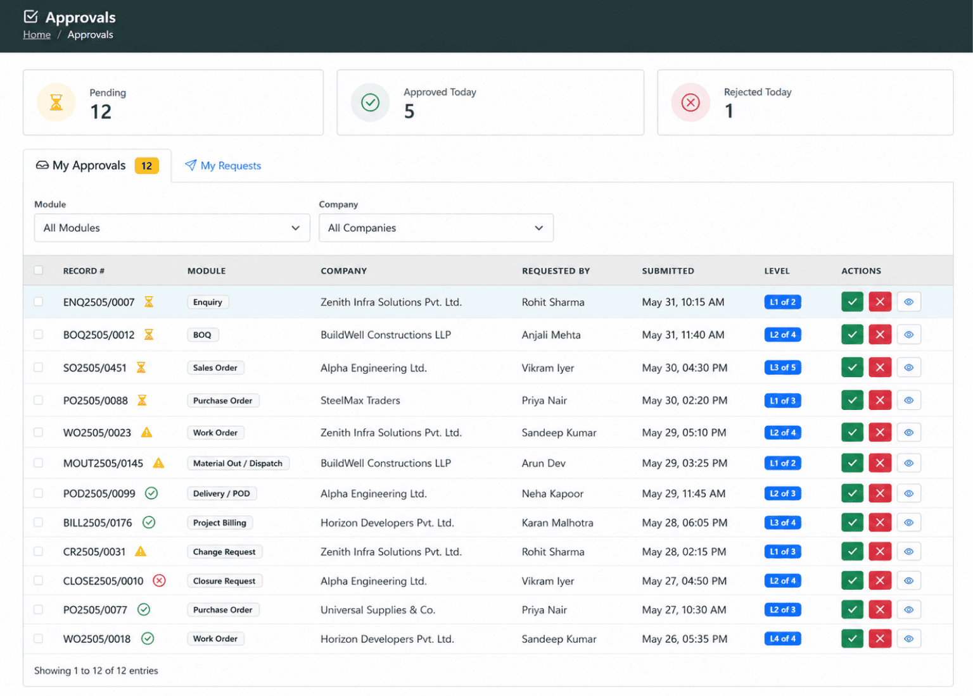Open the All Modules dropdown
Viewport: 973px width, 696px height.
pos(172,228)
